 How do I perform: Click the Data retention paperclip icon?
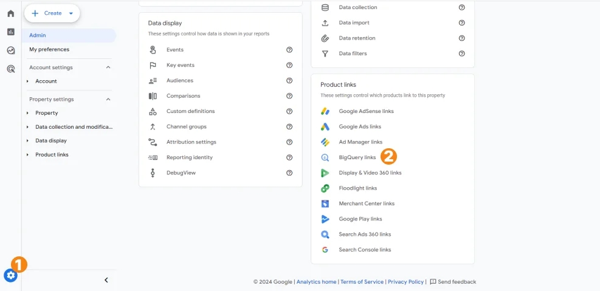coord(325,38)
